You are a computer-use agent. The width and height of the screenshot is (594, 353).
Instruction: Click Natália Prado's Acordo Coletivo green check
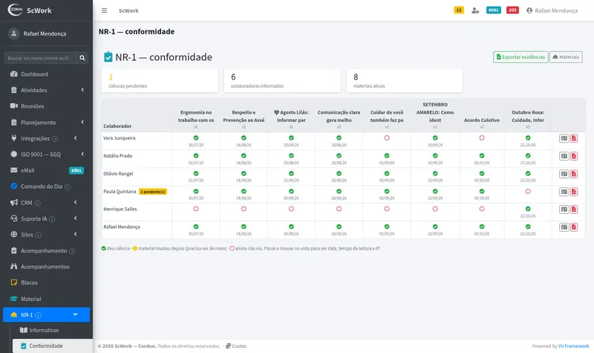[x=482, y=156]
